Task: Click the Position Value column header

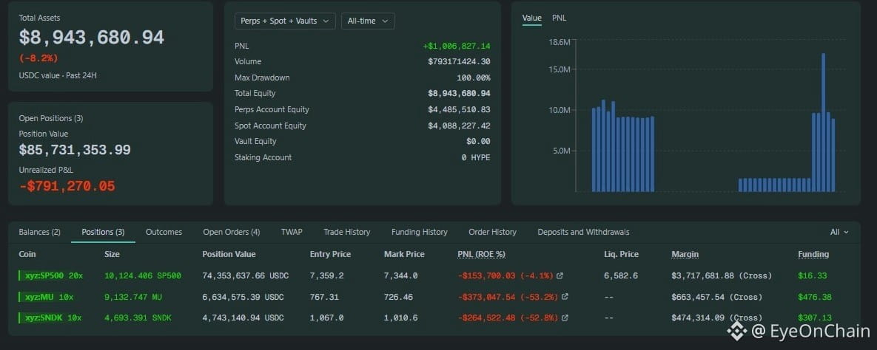Action: (229, 255)
